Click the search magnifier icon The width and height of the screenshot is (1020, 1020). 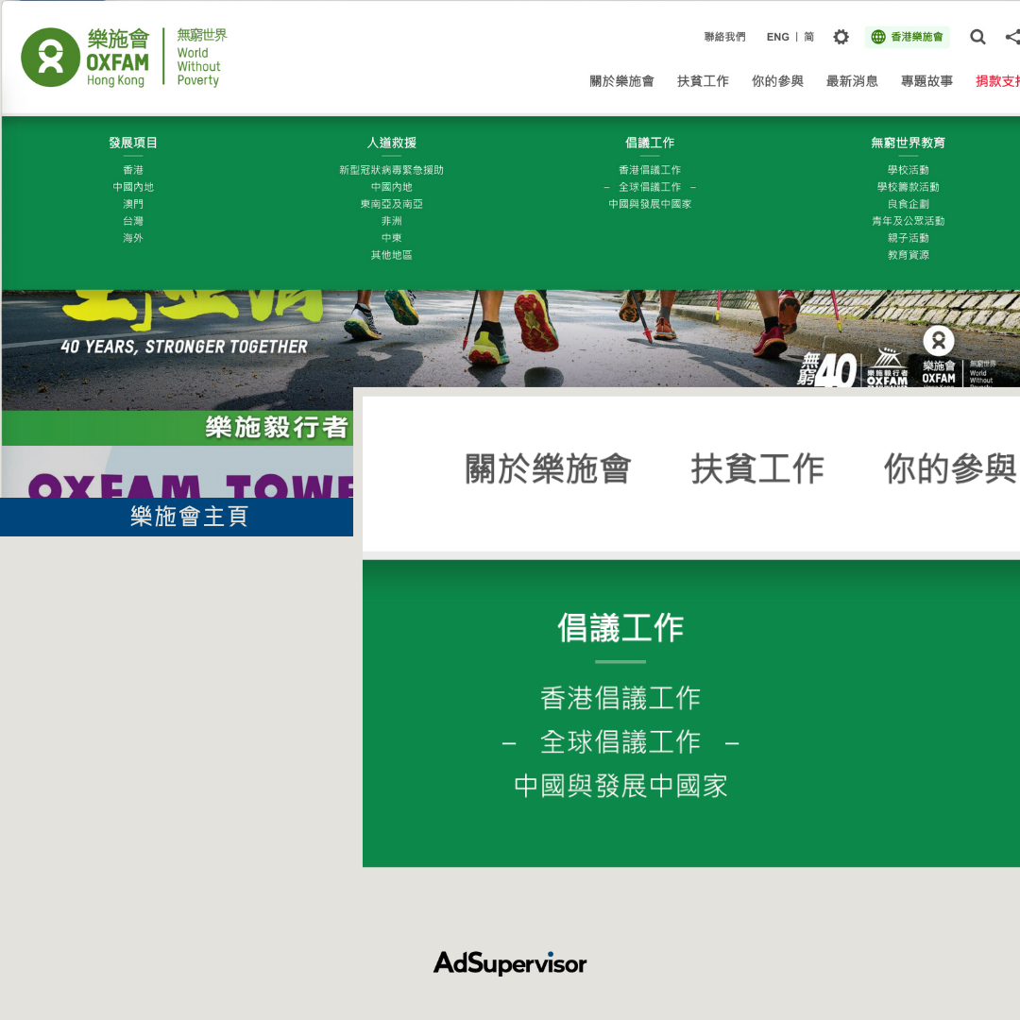977,37
